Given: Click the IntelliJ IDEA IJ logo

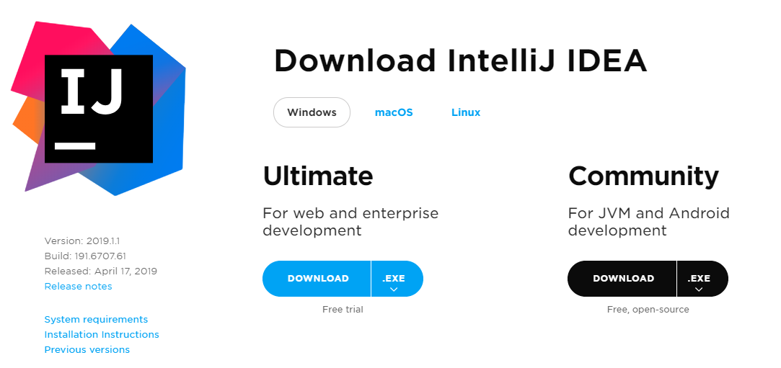Looking at the screenshot, I should click(x=99, y=109).
